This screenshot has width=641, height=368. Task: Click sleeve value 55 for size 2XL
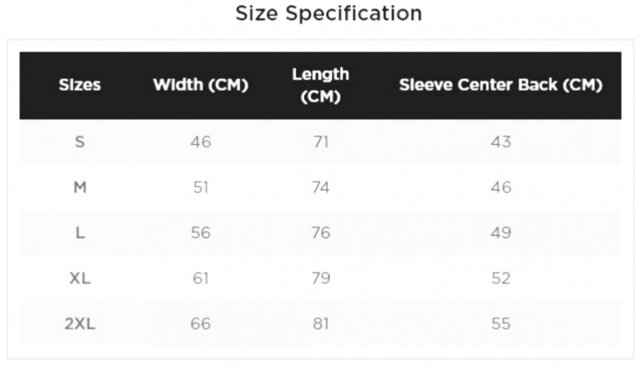(x=501, y=324)
